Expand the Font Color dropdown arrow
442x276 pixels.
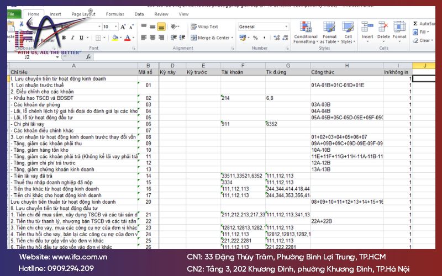[x=133, y=38]
